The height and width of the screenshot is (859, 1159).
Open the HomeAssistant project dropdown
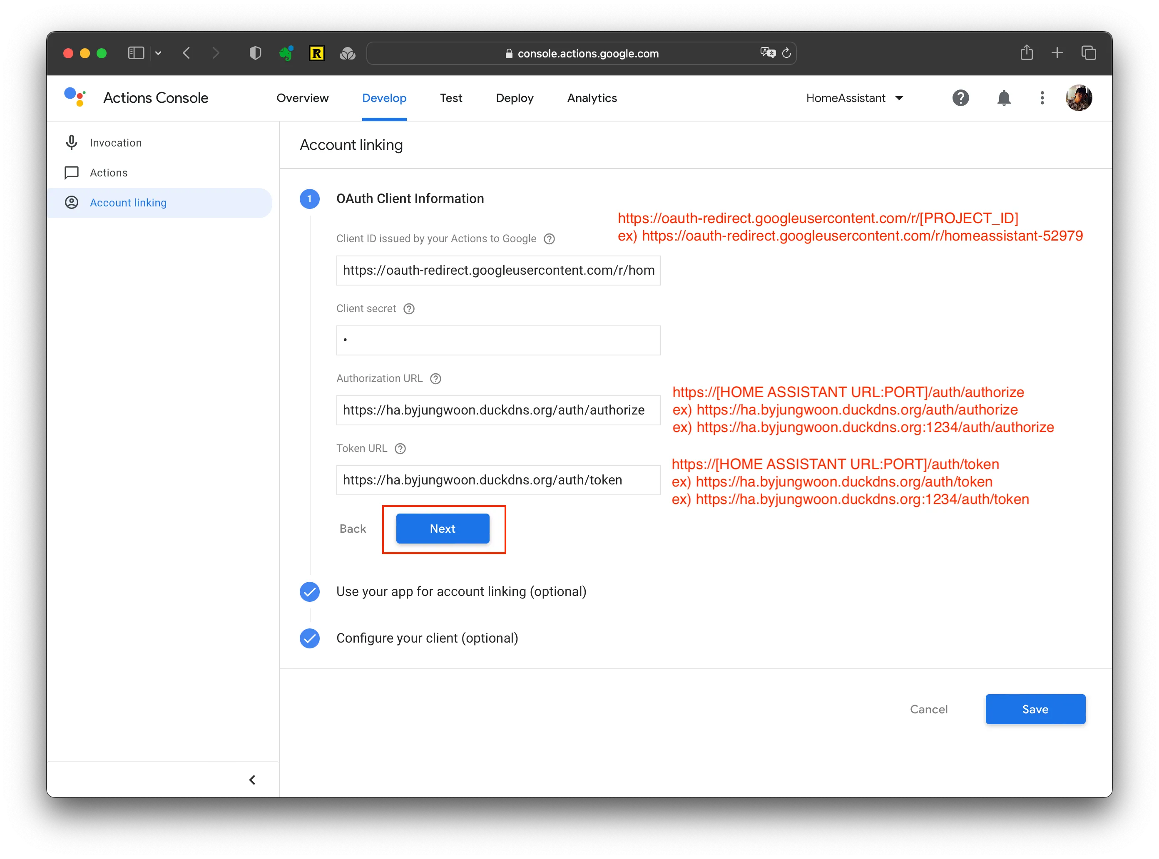pyautogui.click(x=854, y=98)
